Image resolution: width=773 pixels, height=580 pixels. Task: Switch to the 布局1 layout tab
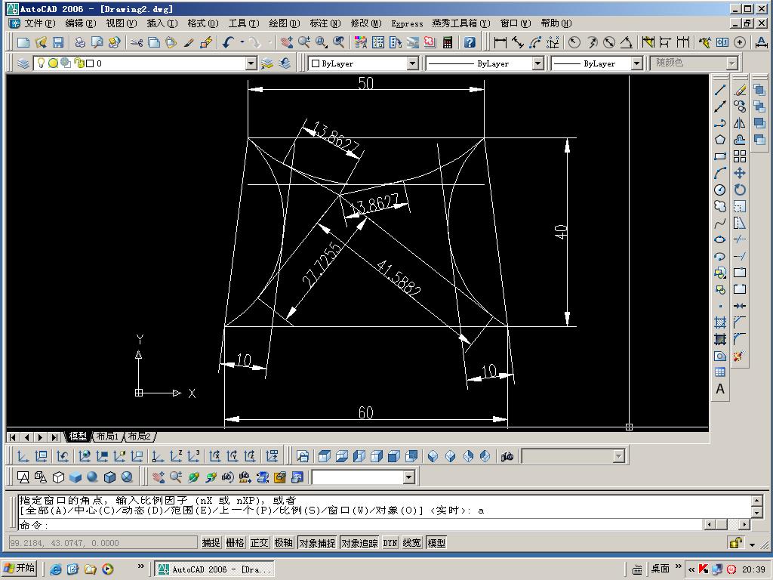pyautogui.click(x=107, y=437)
